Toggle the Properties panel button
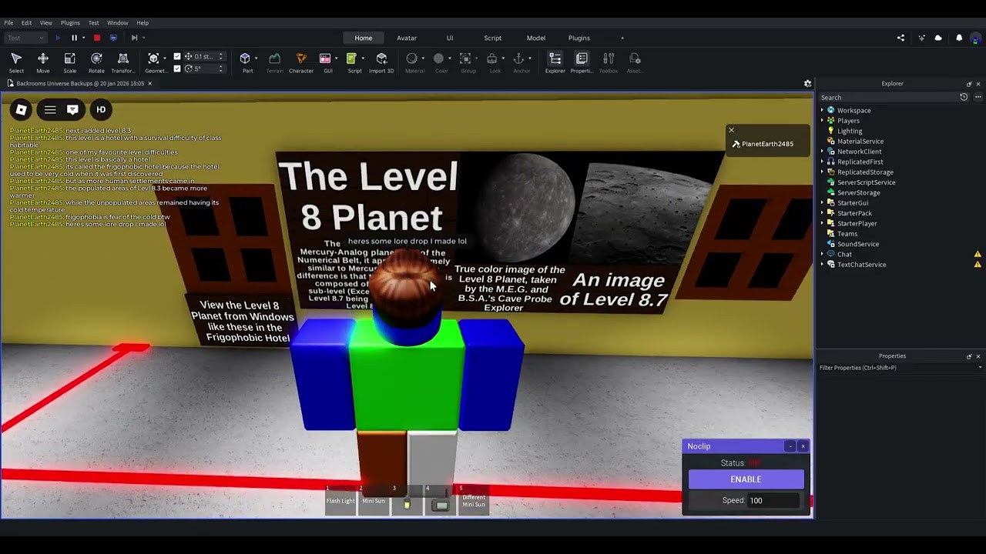 [582, 62]
